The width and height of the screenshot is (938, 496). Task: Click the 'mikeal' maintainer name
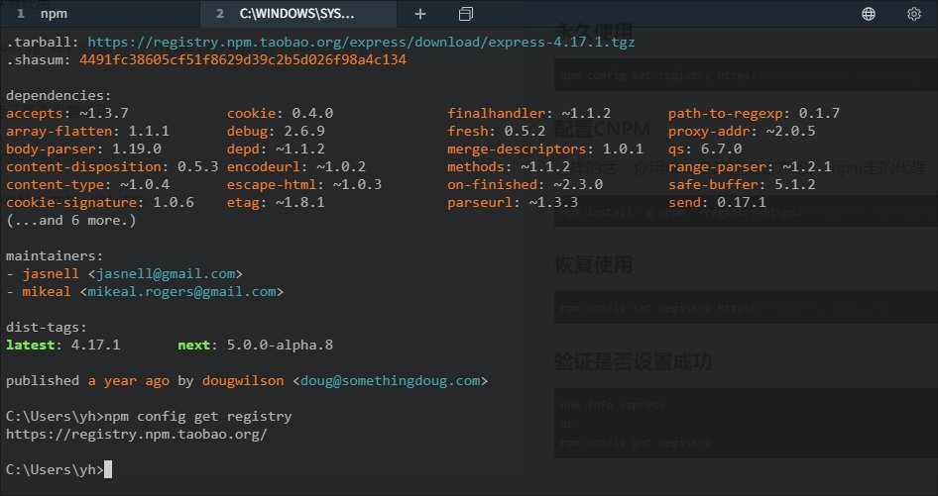click(x=47, y=292)
